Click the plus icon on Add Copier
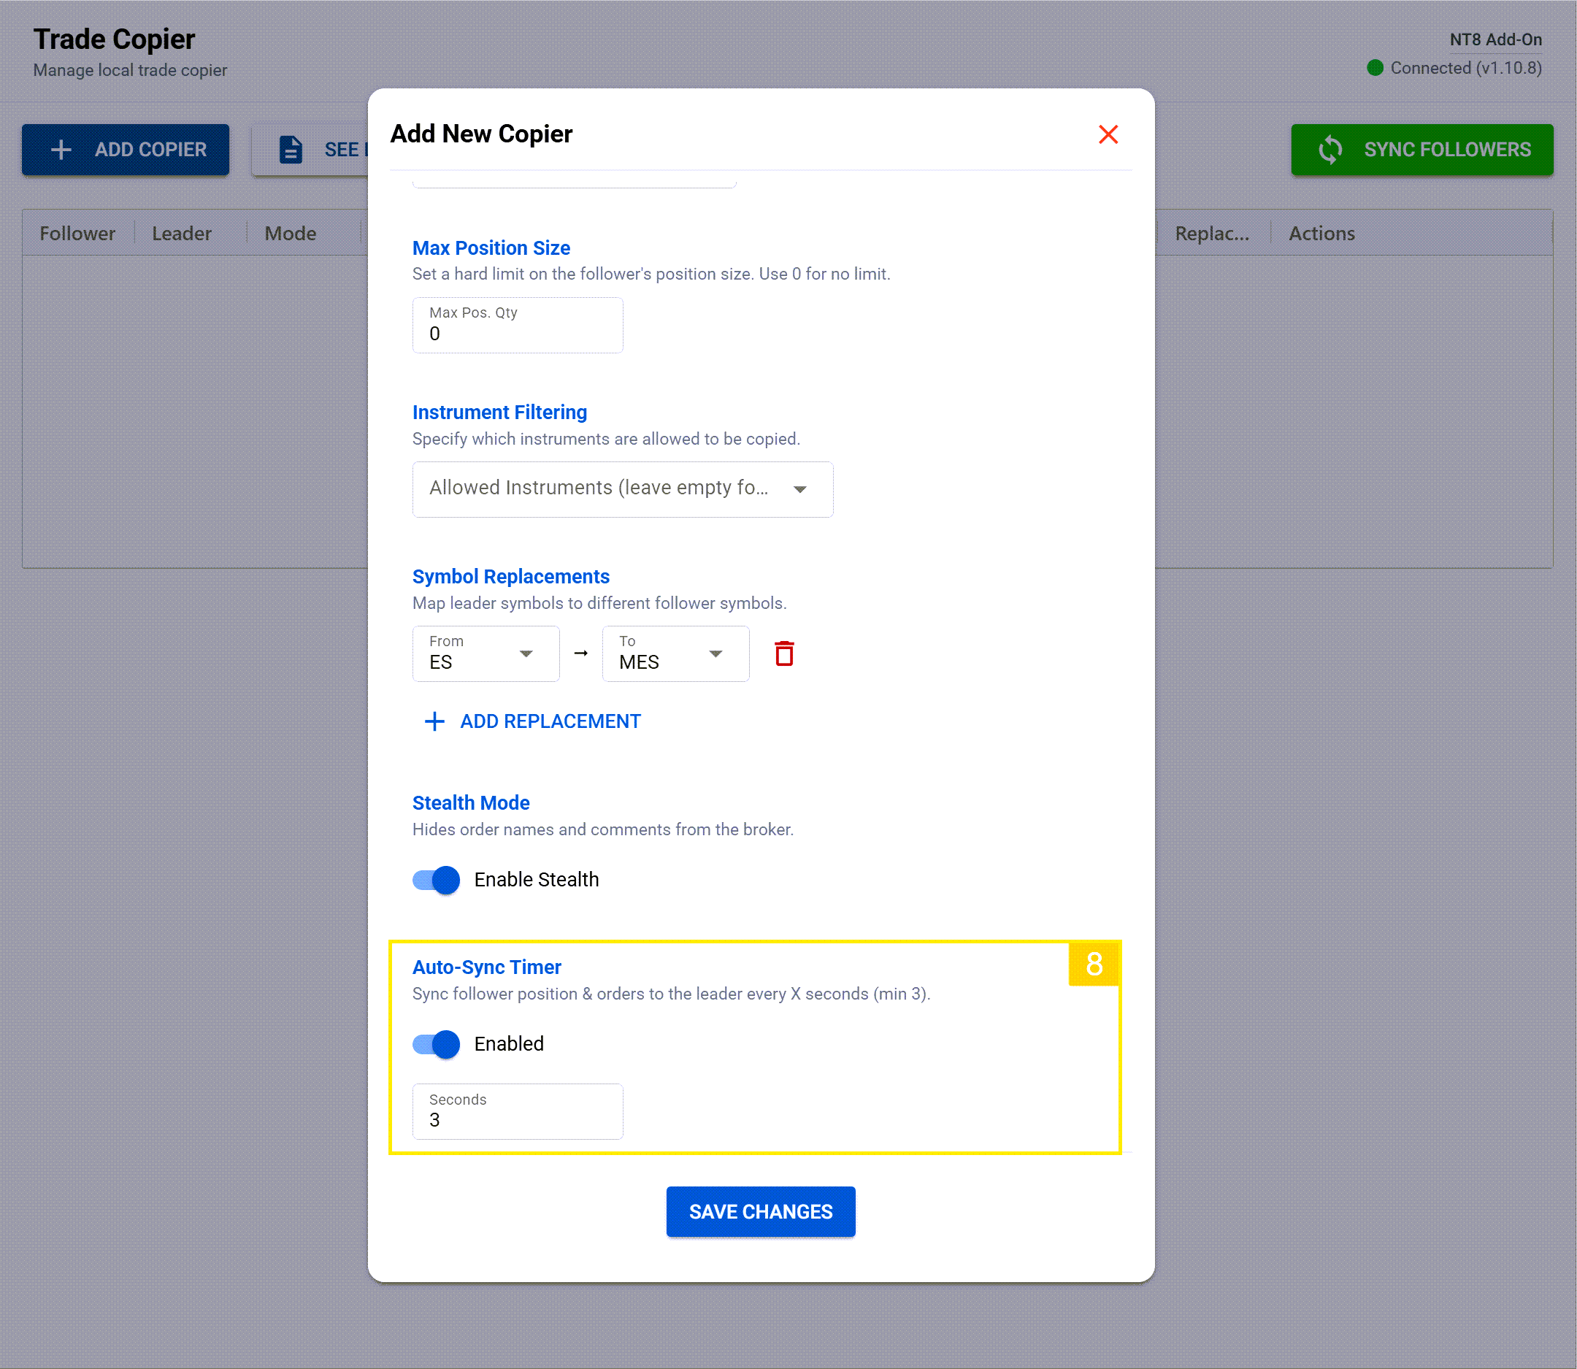 tap(61, 150)
